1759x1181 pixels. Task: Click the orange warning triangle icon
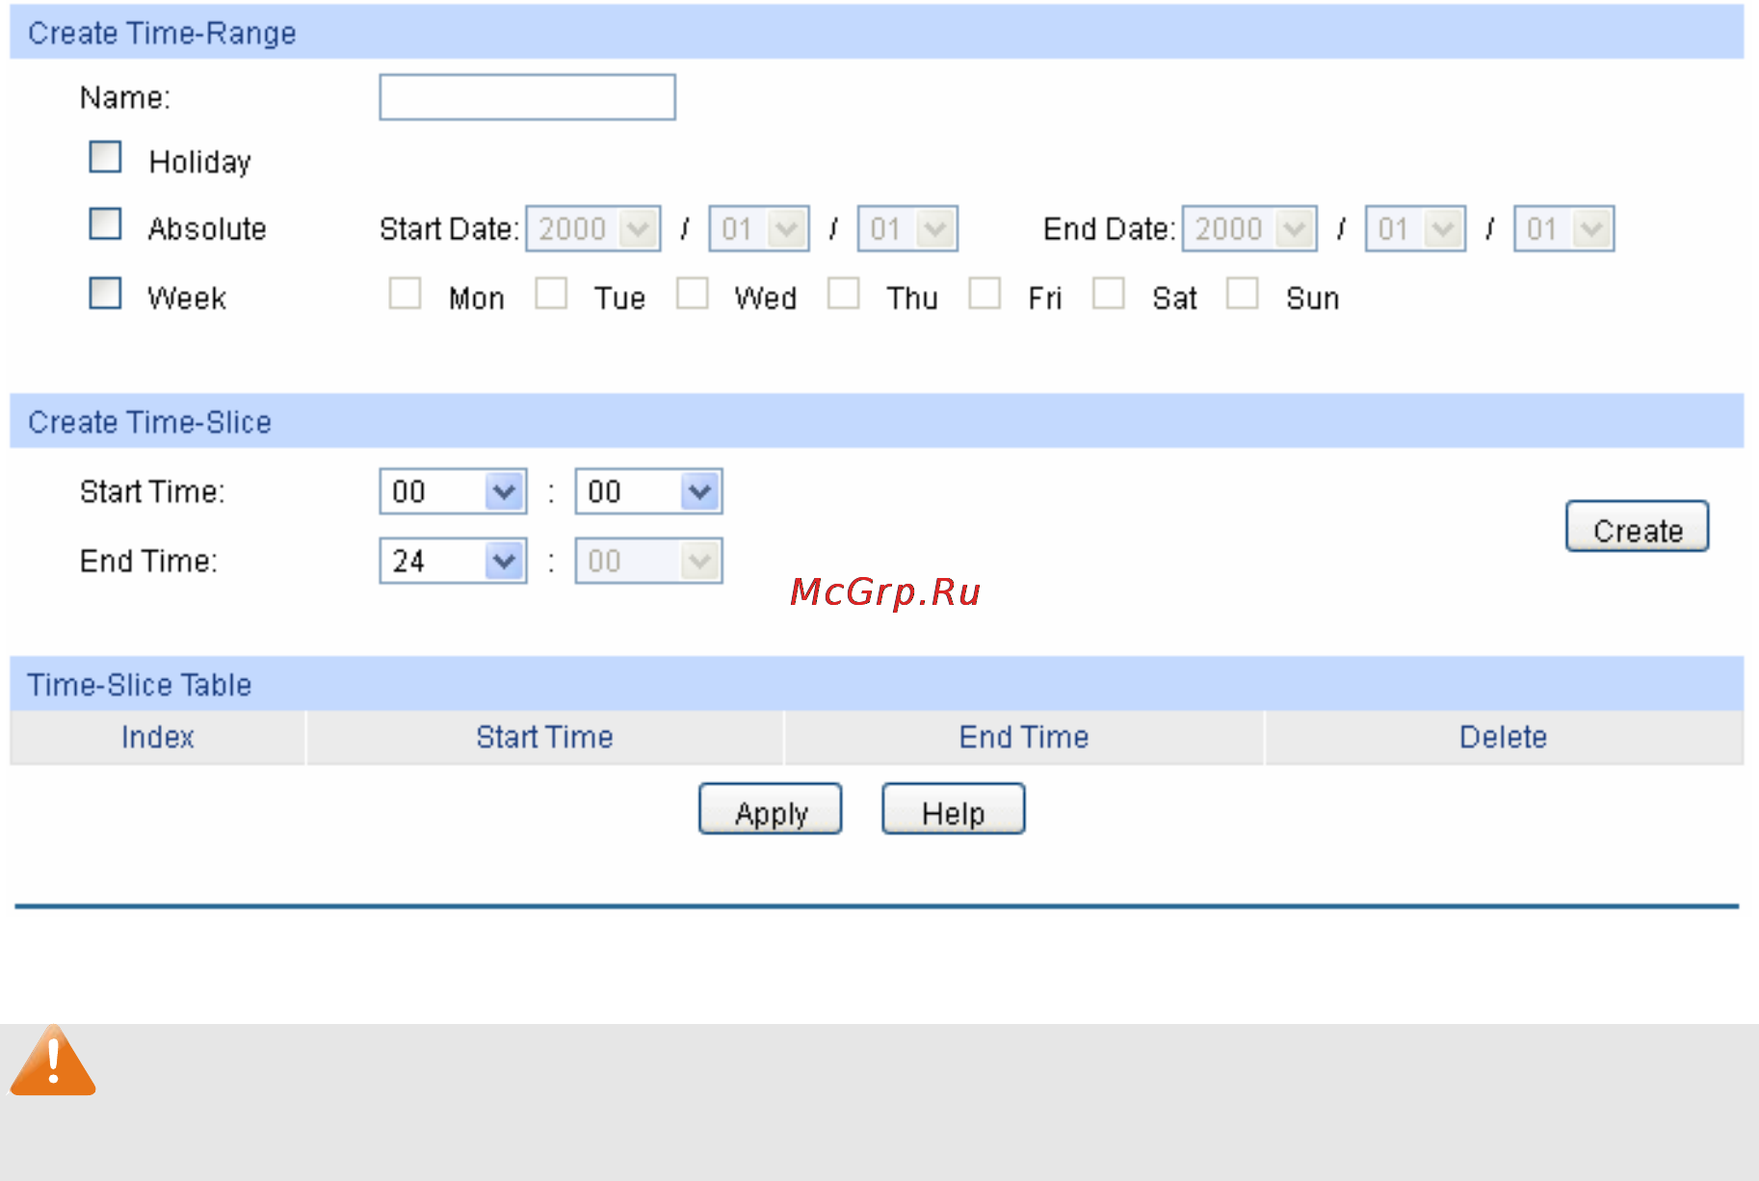point(53,1062)
